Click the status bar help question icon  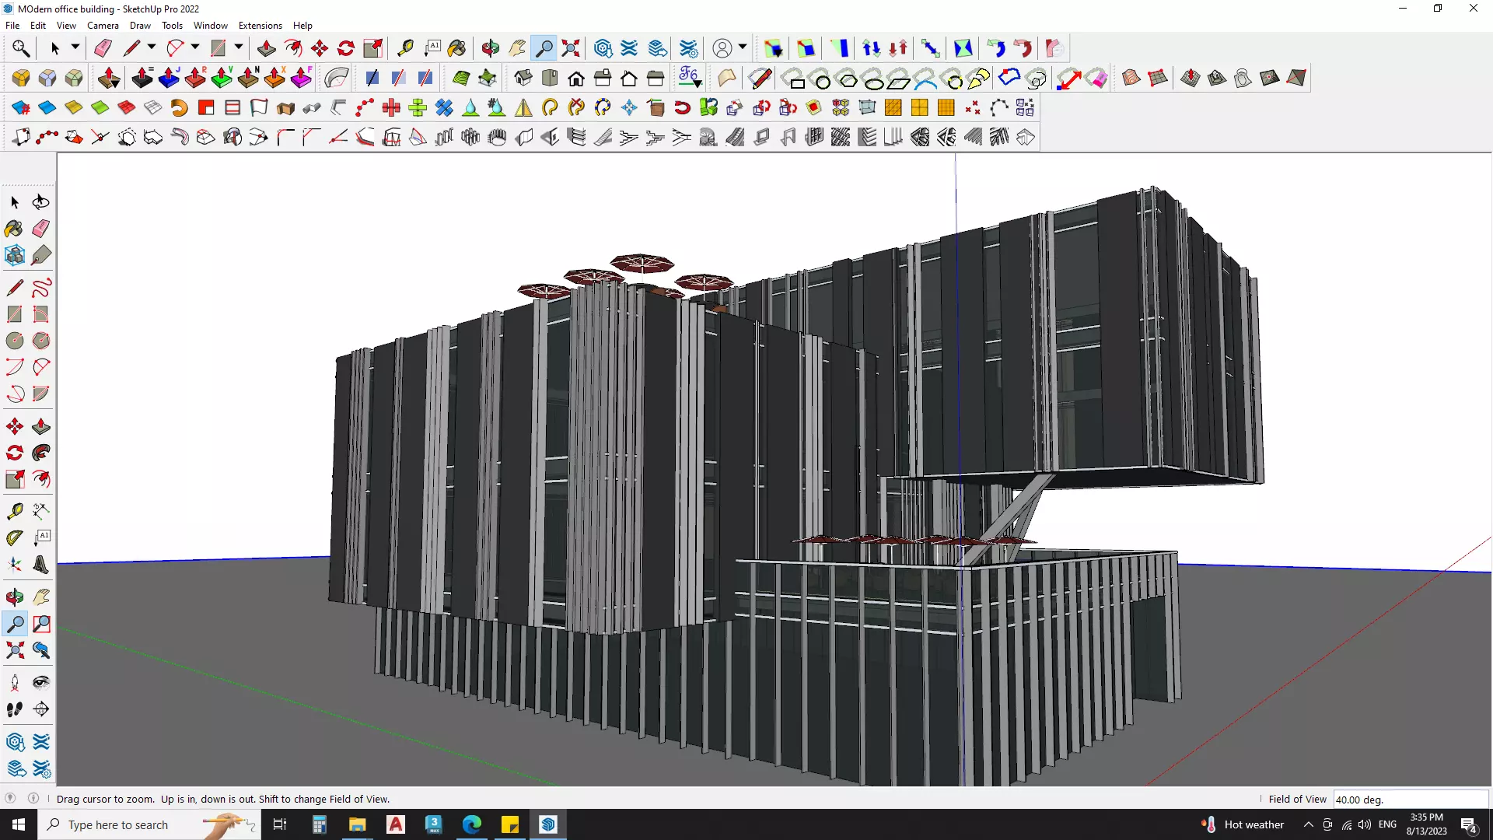point(10,799)
